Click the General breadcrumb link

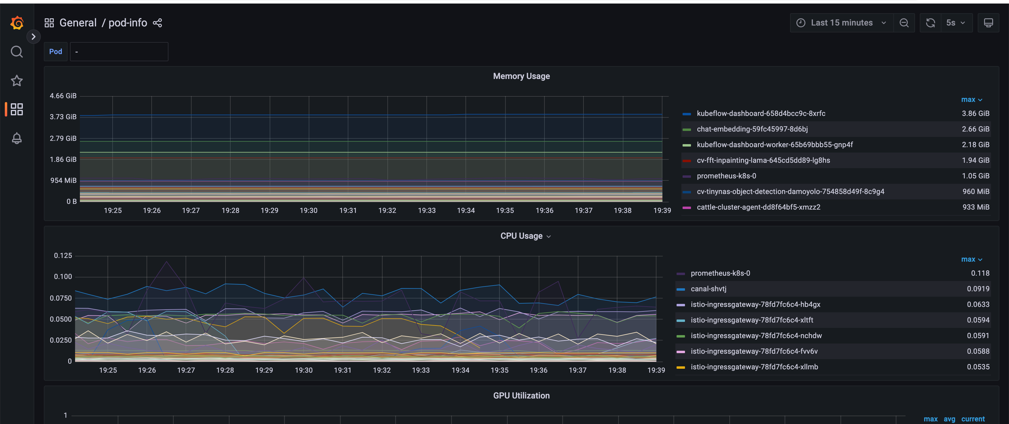click(x=78, y=23)
